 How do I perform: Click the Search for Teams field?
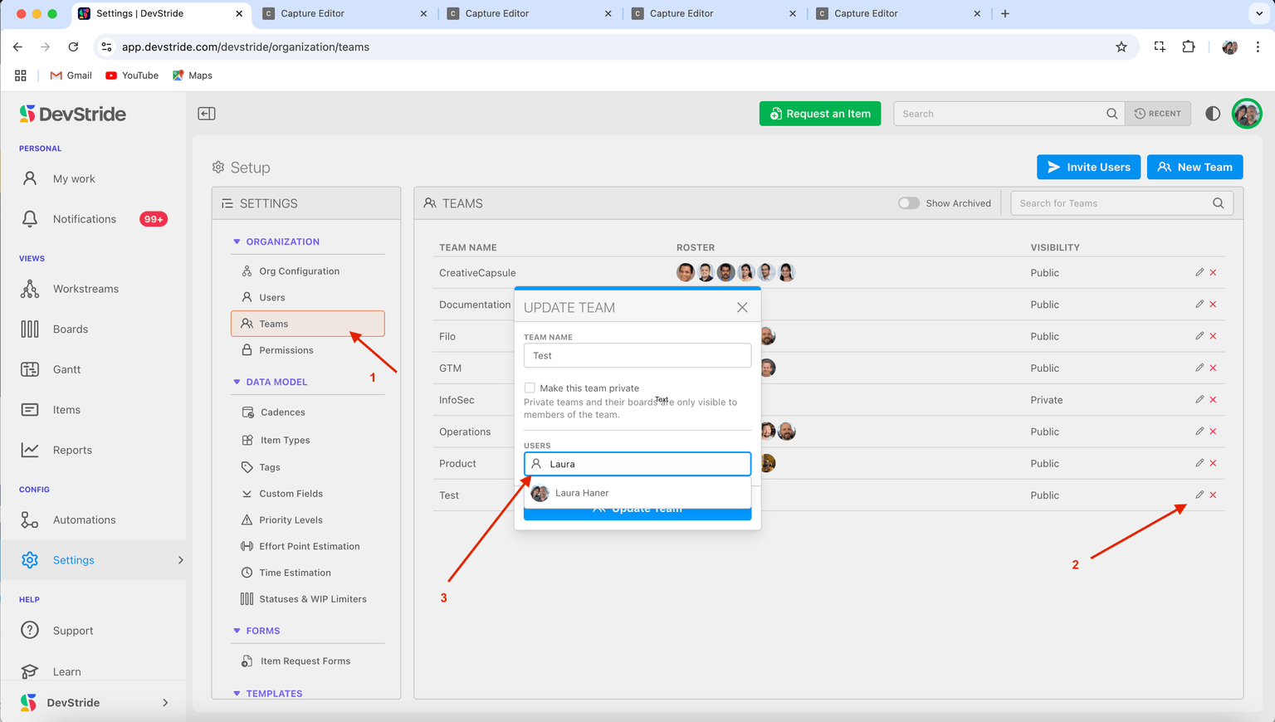[1111, 203]
